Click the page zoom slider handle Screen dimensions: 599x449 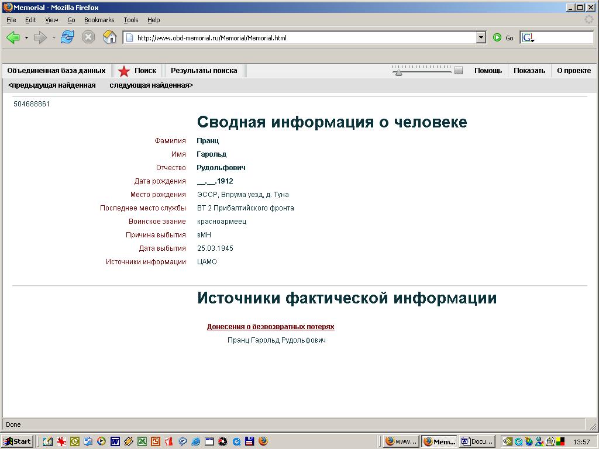point(398,72)
